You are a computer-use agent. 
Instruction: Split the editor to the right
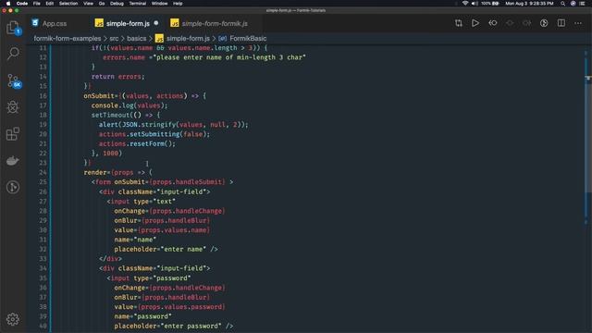click(x=561, y=23)
